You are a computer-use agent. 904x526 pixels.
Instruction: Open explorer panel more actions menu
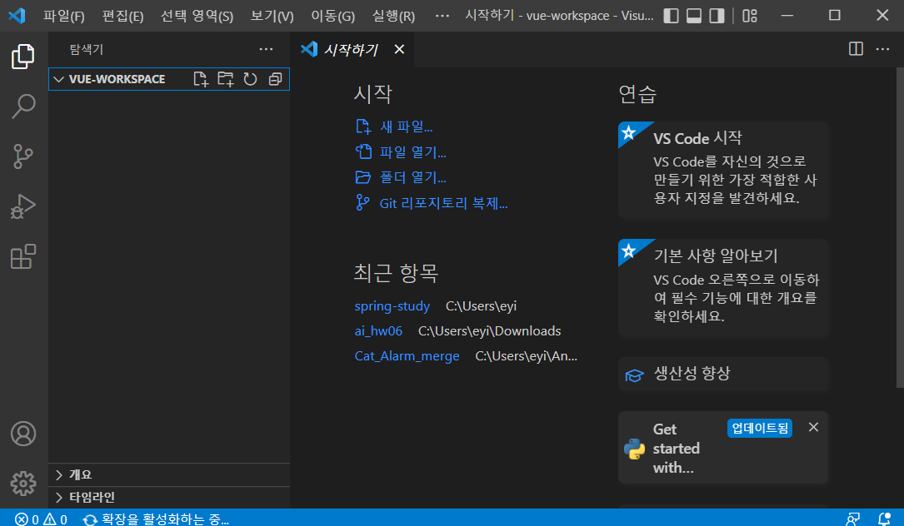click(x=266, y=50)
